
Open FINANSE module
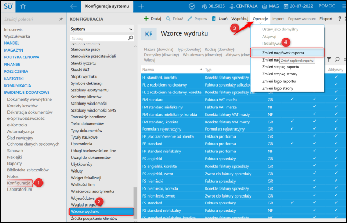tap(12, 64)
